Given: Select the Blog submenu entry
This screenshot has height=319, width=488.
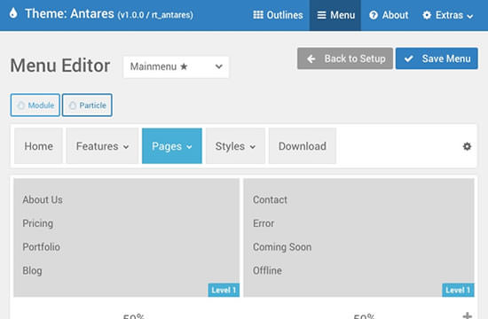Looking at the screenshot, I should click(32, 270).
